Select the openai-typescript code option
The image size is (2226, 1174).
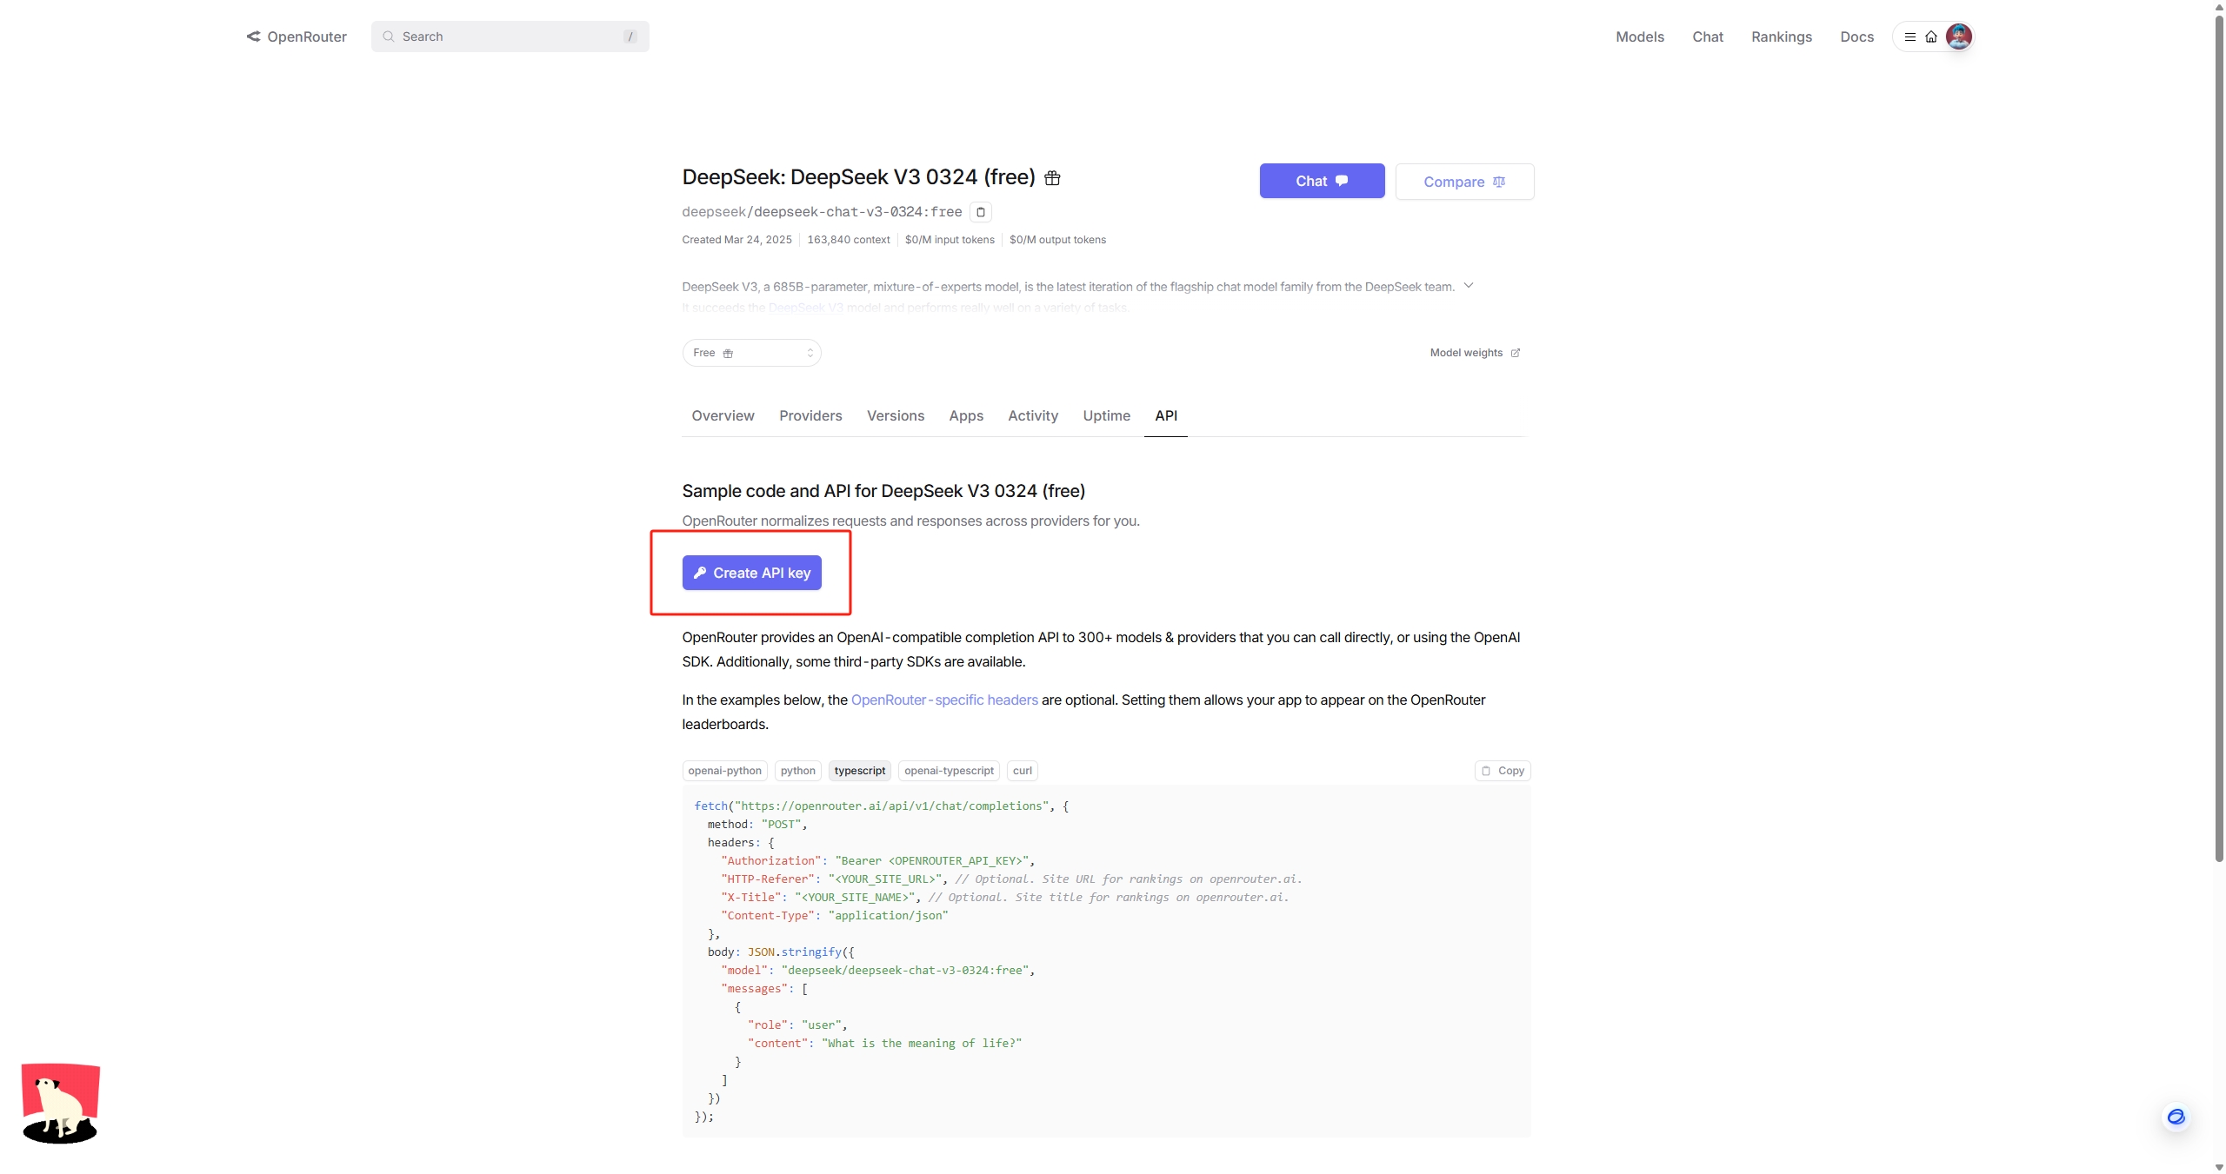click(949, 771)
